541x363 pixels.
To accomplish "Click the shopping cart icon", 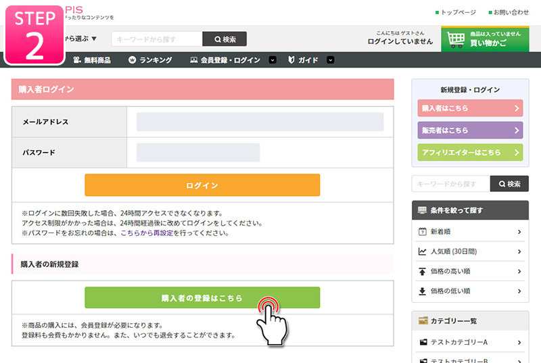I will point(456,40).
